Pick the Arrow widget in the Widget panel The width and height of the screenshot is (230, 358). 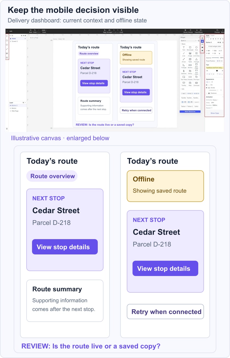point(184,60)
